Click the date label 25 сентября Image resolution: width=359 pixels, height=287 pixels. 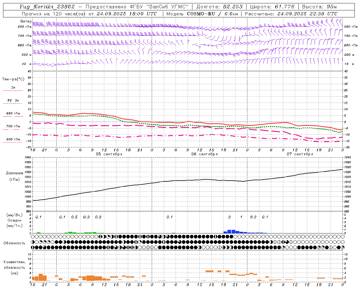point(109,154)
